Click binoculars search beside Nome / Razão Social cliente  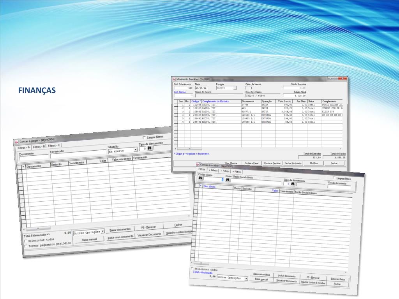pyautogui.click(x=228, y=180)
